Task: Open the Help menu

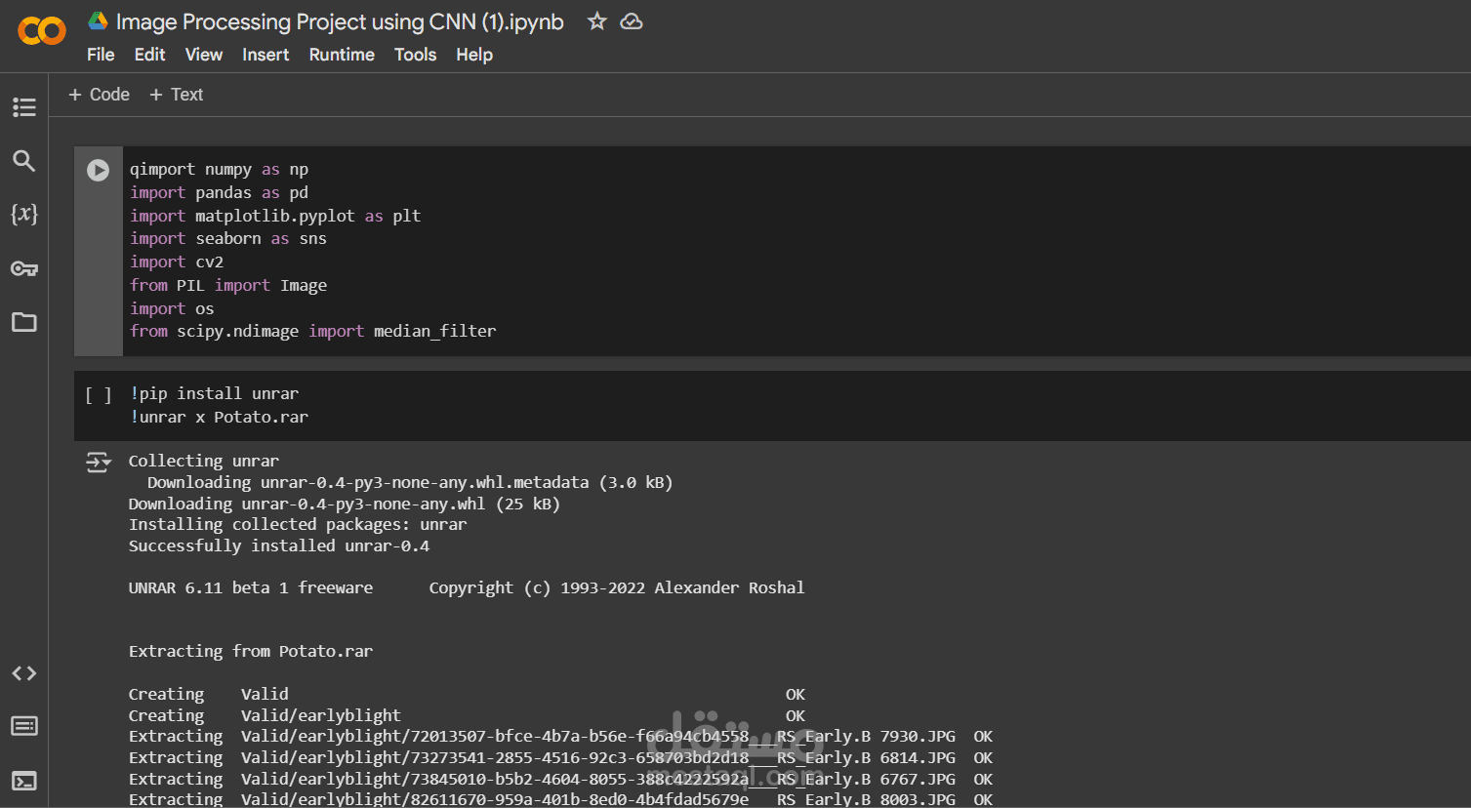Action: [474, 55]
